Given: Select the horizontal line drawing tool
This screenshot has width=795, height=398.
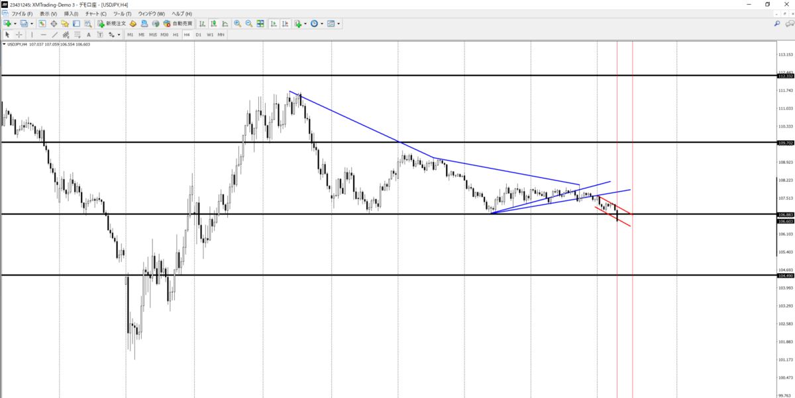Looking at the screenshot, I should tap(43, 34).
